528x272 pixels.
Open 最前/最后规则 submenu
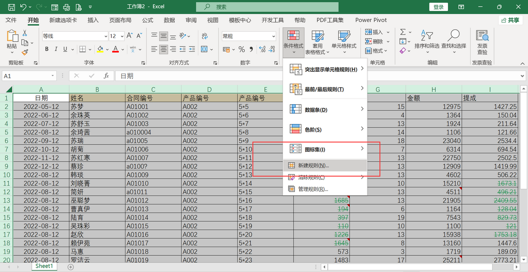coord(325,89)
